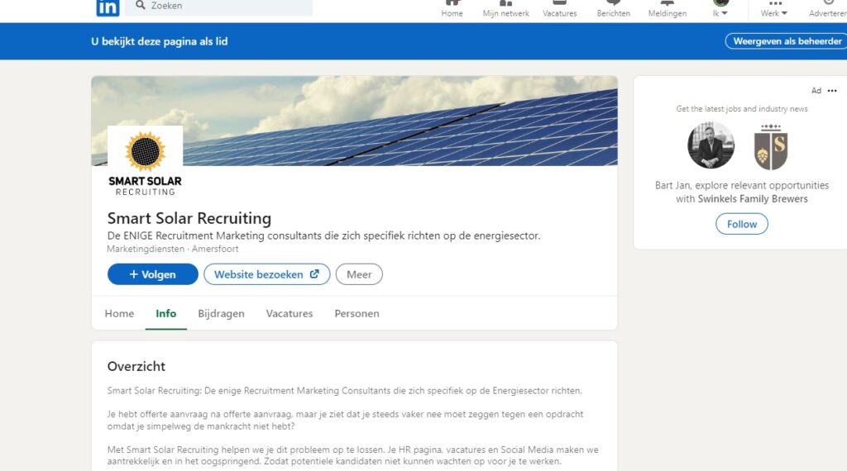Open LinkedIn home via the logo
This screenshot has width=847, height=471.
click(x=108, y=7)
